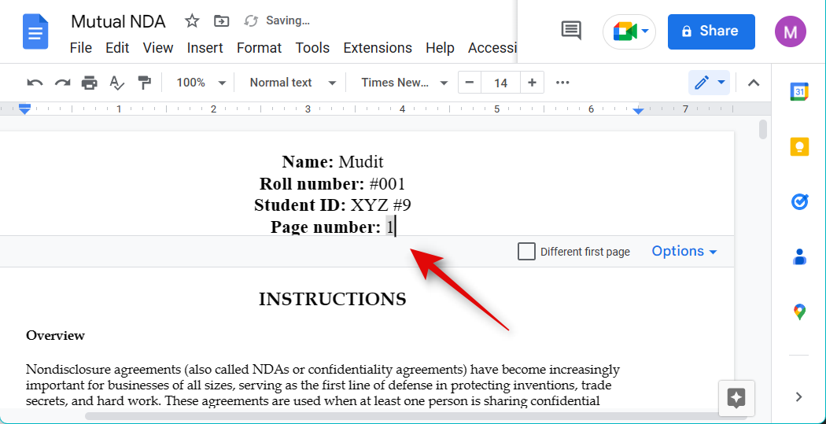Click the blue Share button
826x424 pixels.
click(x=710, y=31)
